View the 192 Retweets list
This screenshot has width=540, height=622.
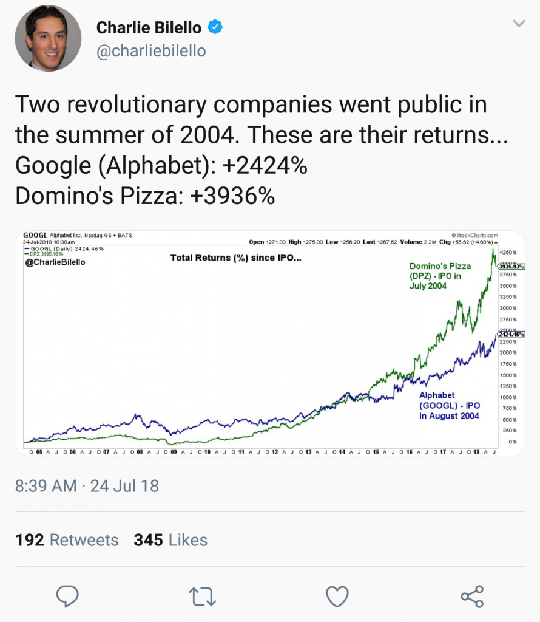pos(67,540)
